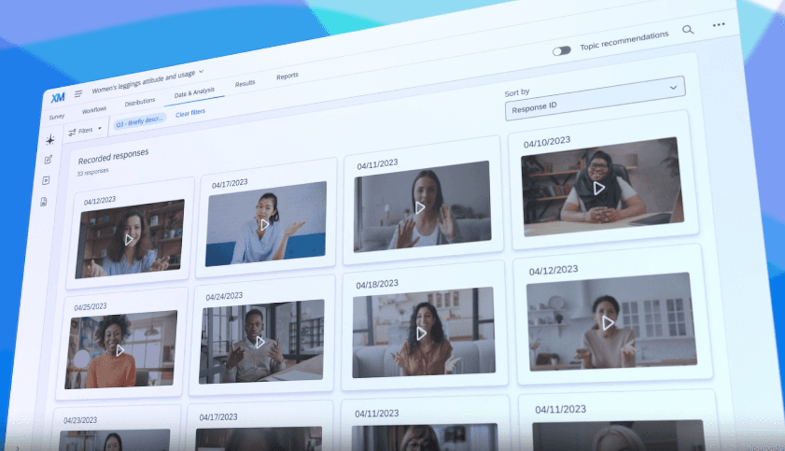
Task: Toggle the Topic recommendations switch
Action: [x=562, y=51]
